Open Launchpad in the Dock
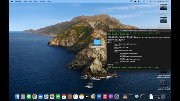 pyautogui.click(x=23, y=97)
